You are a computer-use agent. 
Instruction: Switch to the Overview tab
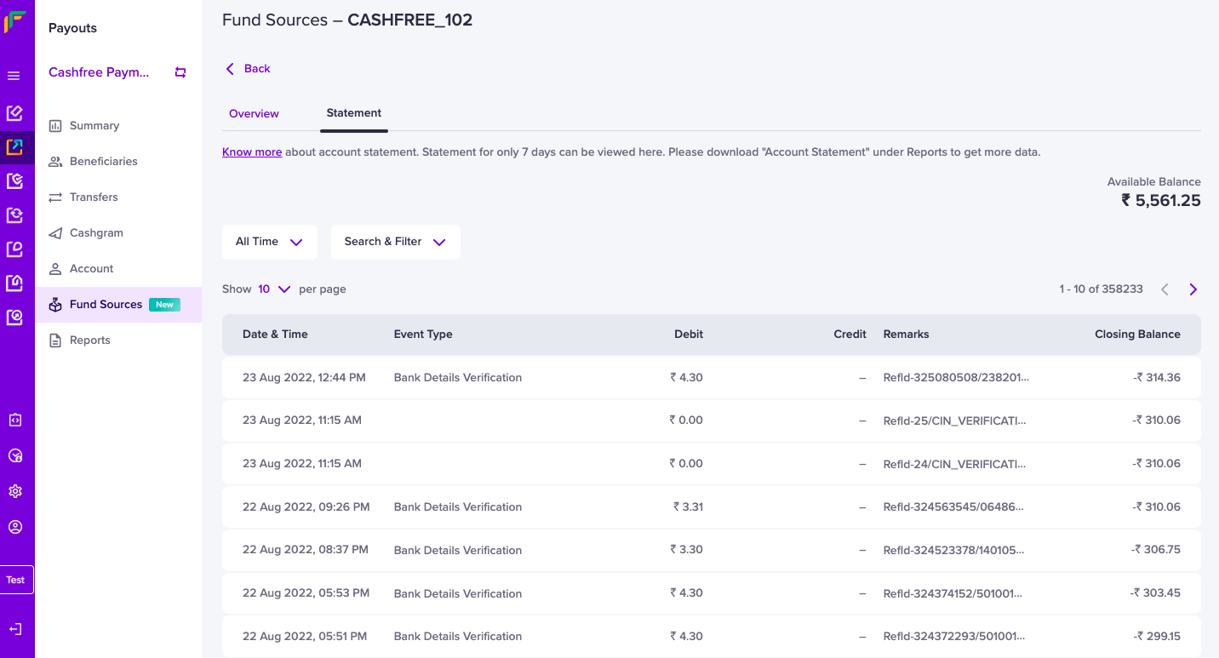click(254, 113)
